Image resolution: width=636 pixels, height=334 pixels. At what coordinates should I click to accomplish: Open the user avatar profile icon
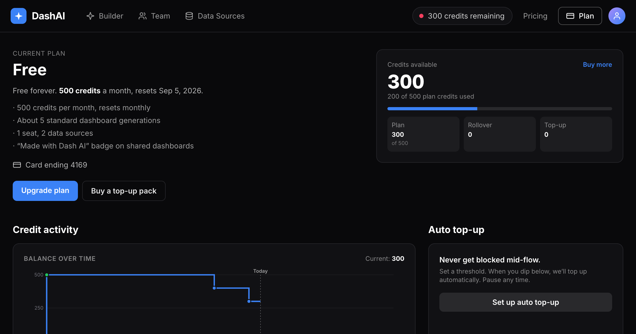pyautogui.click(x=617, y=16)
